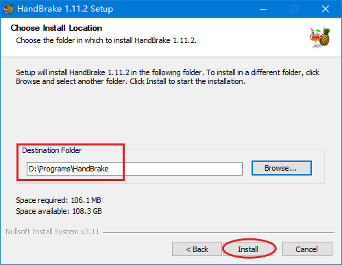Start installation with the Install button
Screen dimensions: 342x265
[248, 249]
